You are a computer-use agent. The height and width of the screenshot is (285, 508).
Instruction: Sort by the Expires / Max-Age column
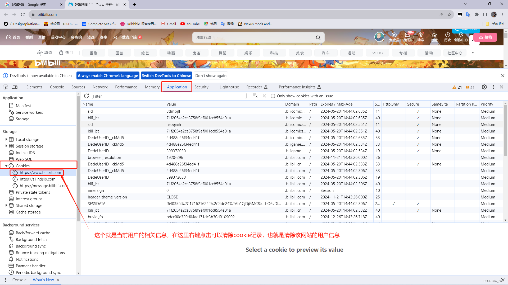(x=346, y=104)
